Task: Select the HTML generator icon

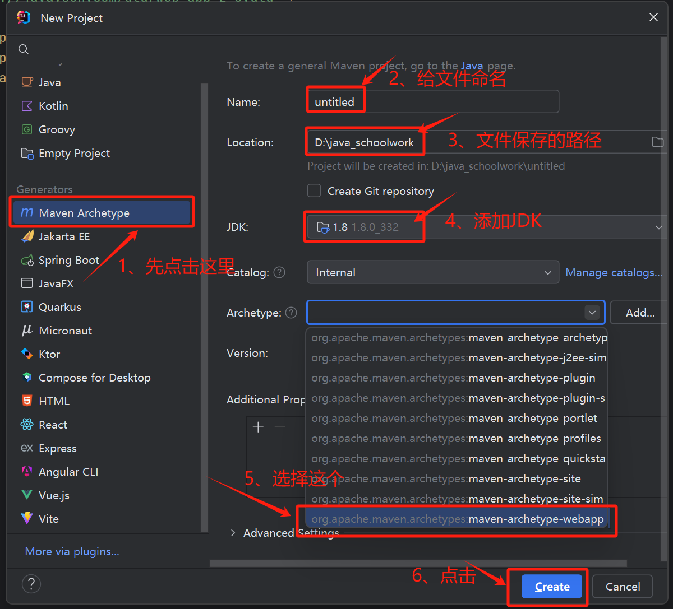Action: coord(27,401)
